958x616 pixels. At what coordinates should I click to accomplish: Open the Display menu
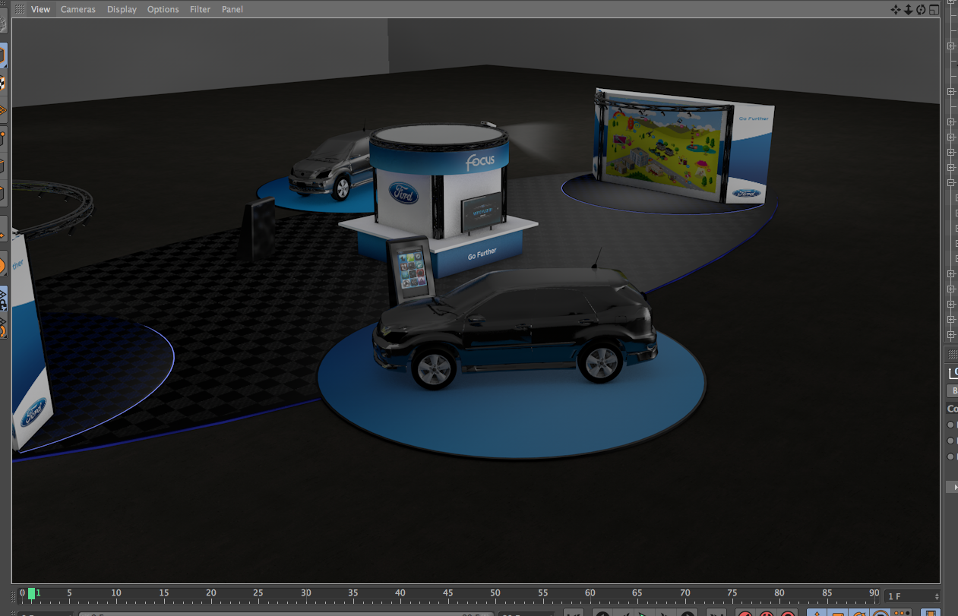pos(122,9)
